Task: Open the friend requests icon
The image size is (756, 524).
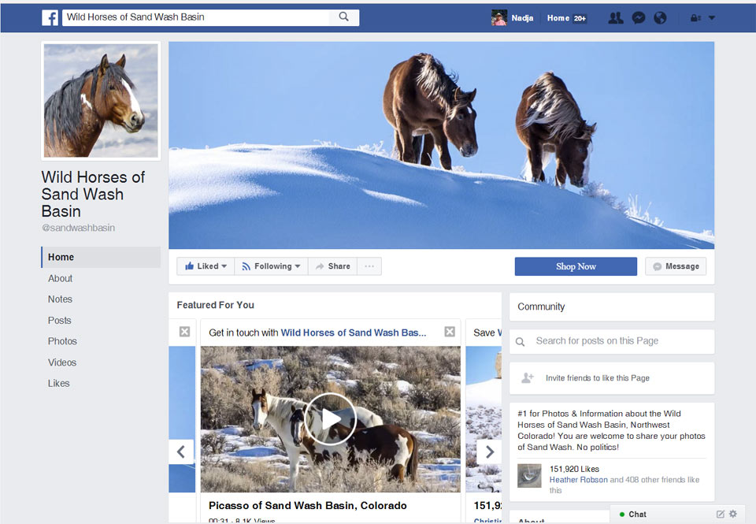Action: [x=615, y=18]
